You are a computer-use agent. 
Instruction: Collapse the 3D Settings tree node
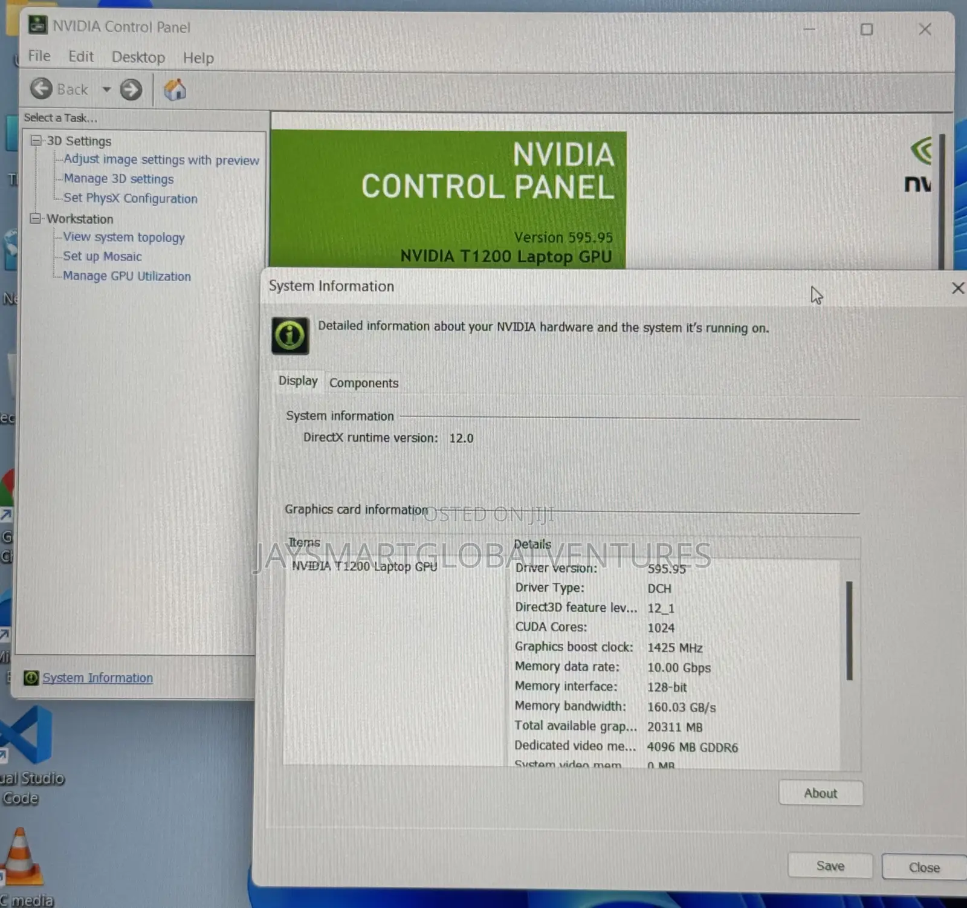click(36, 140)
